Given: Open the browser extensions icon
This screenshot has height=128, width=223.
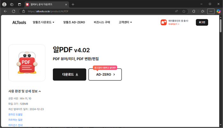Looking at the screenshot, I should pos(194,11).
